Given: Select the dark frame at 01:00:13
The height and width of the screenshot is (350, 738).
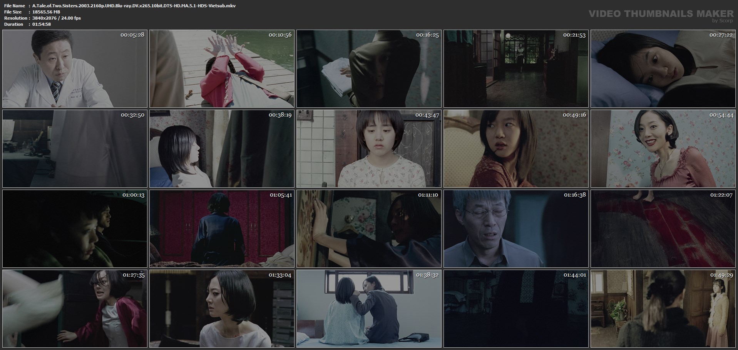Looking at the screenshot, I should coord(75,228).
